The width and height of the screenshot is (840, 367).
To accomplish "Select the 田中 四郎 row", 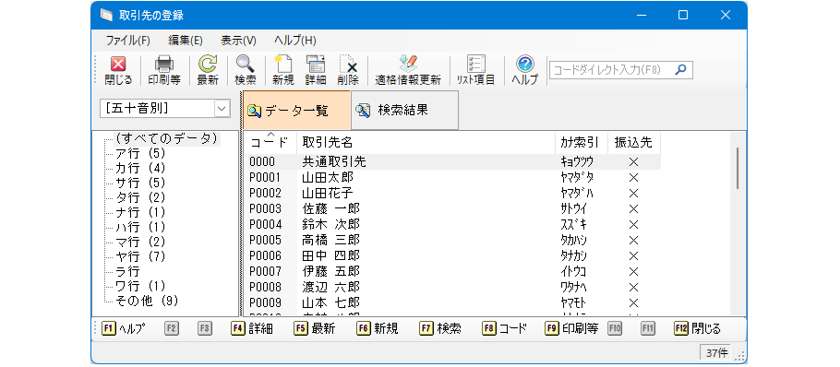I will (x=452, y=255).
